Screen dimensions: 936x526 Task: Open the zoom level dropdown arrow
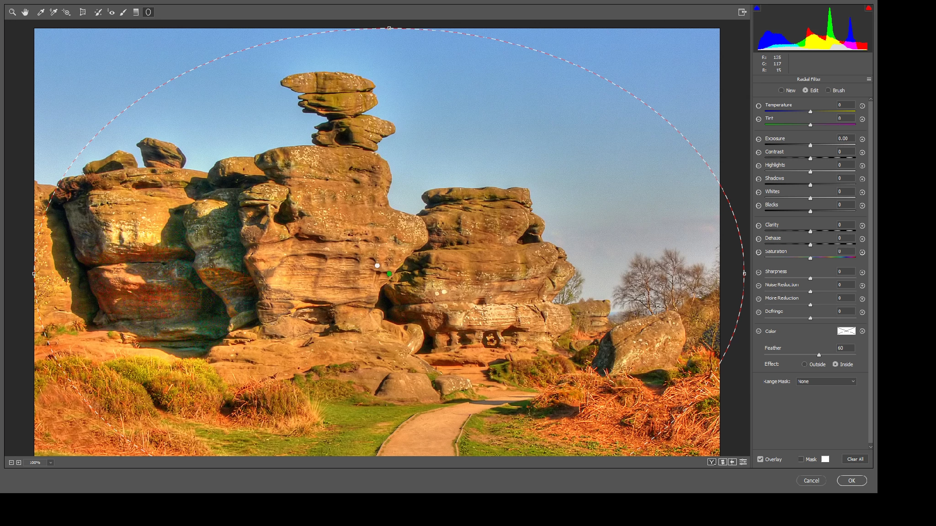pyautogui.click(x=51, y=463)
